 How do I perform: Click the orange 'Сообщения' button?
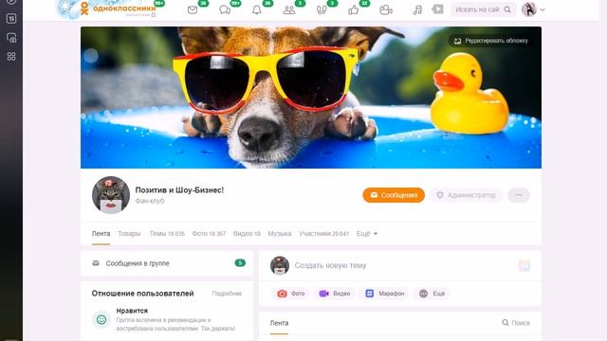[394, 195]
